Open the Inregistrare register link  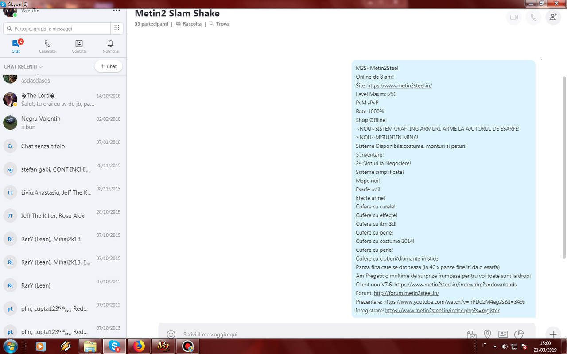coord(442,311)
